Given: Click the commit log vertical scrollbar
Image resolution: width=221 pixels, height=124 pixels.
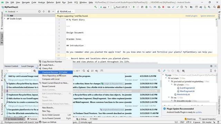Looking at the screenshot, I should 161,84.
